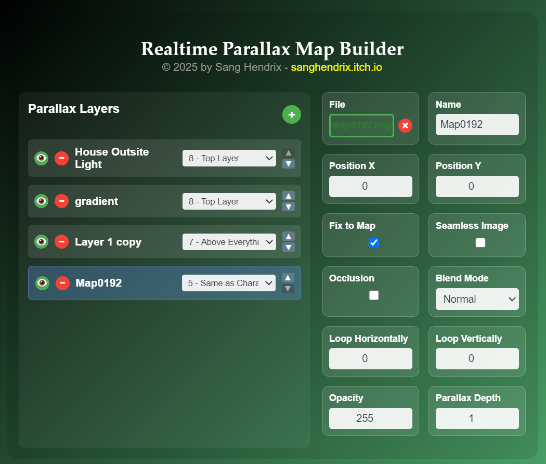Select the Map0192 layer row name

[x=99, y=283]
